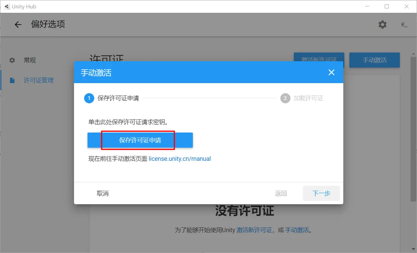Click the 偏好选项 page title

48,24
